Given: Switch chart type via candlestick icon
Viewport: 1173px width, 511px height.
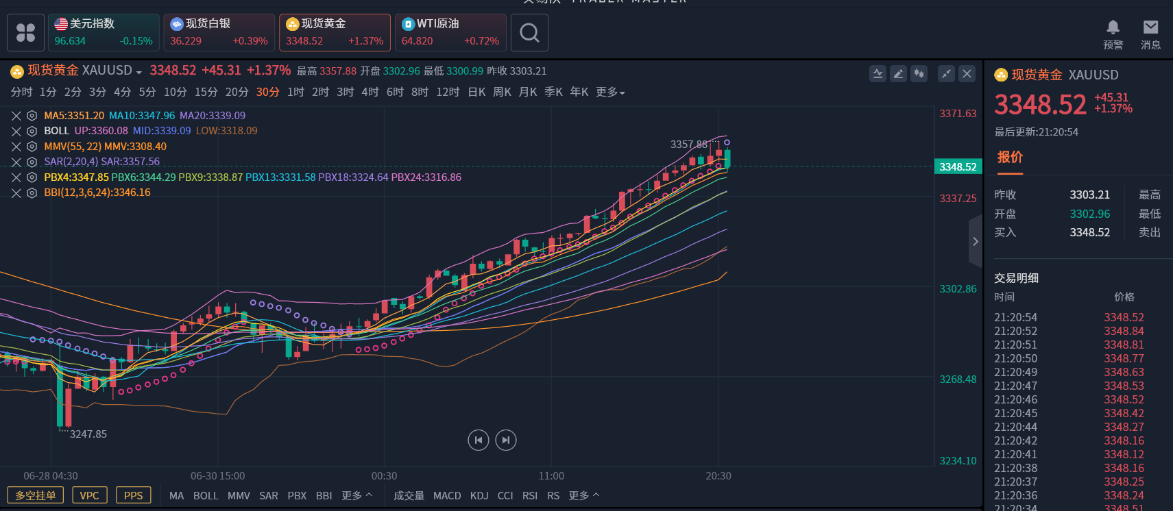Looking at the screenshot, I should tap(919, 74).
